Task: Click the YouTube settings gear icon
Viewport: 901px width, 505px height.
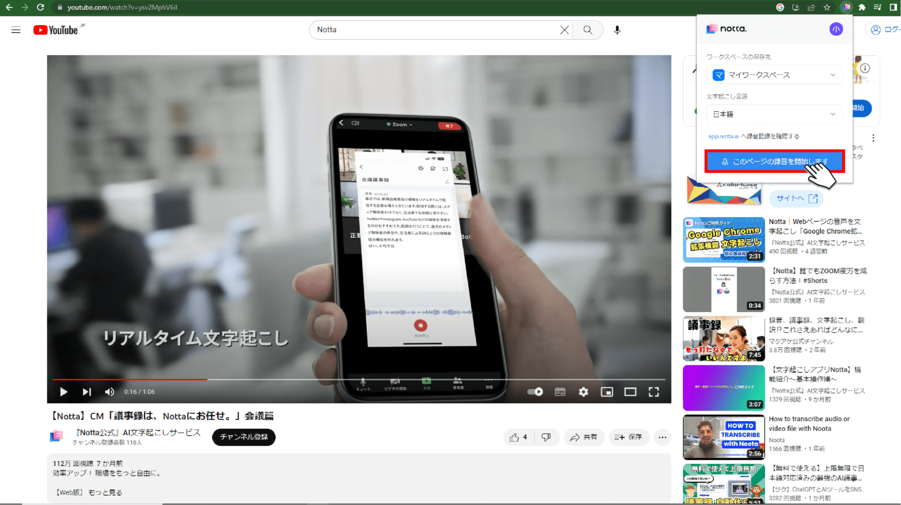Action: pyautogui.click(x=583, y=392)
